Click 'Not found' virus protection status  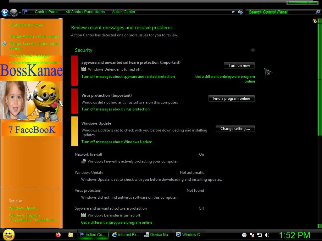[x=195, y=190]
